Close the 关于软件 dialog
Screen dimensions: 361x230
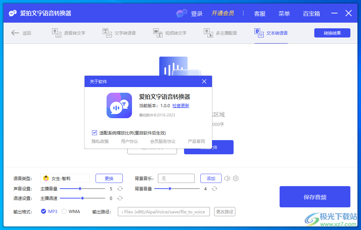[x=204, y=81]
